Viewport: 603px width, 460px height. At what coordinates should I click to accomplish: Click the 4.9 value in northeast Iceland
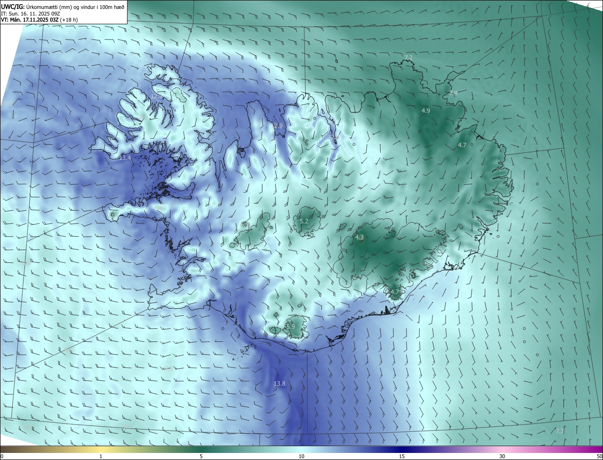[x=426, y=111]
